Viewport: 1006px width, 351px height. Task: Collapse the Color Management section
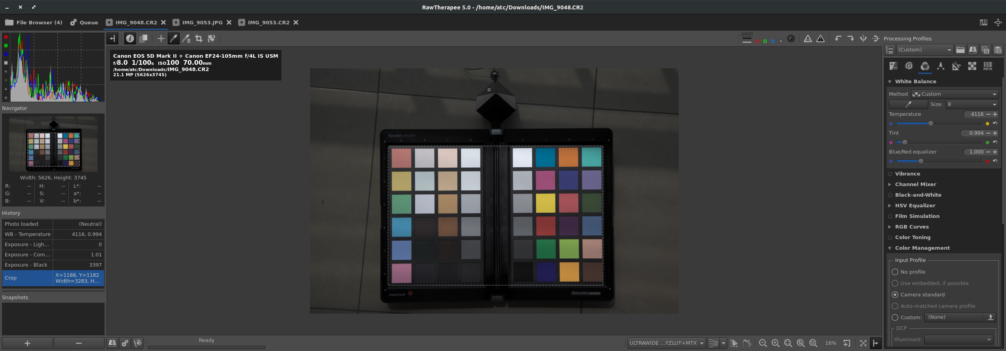(890, 248)
